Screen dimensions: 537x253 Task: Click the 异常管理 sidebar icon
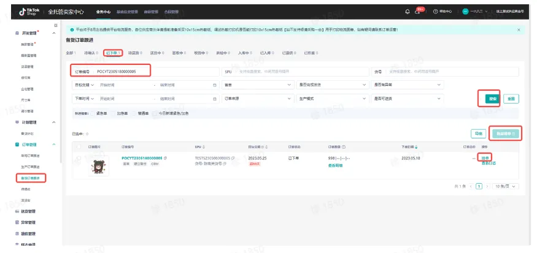pos(17,222)
